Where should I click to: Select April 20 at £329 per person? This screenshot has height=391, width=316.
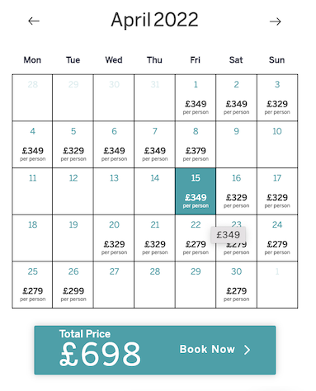114,238
